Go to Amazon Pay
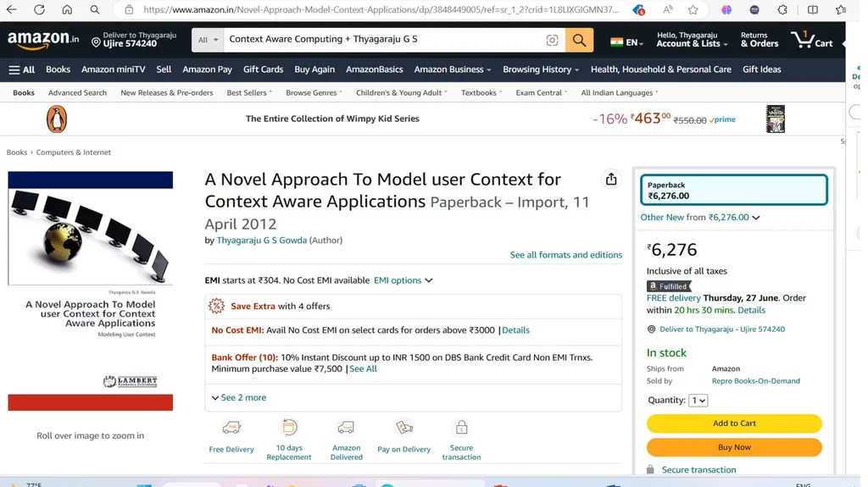The width and height of the screenshot is (868, 487). [x=207, y=69]
